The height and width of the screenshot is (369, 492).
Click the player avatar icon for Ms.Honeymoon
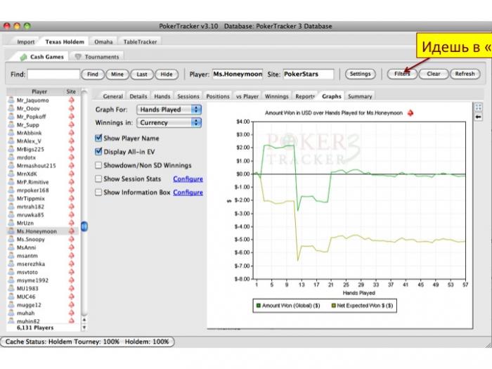pos(11,231)
